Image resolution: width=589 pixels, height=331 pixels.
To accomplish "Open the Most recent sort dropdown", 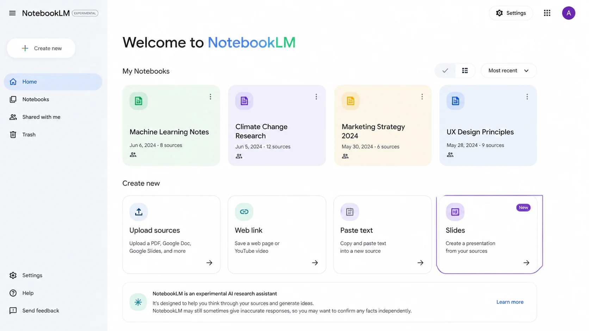I will pyautogui.click(x=509, y=71).
